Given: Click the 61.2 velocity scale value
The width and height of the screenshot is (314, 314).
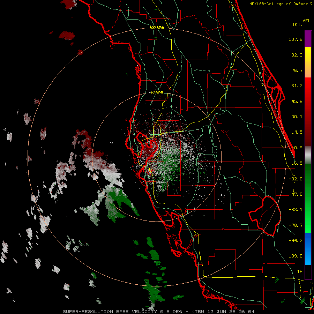Looking at the screenshot, I should pyautogui.click(x=297, y=86).
